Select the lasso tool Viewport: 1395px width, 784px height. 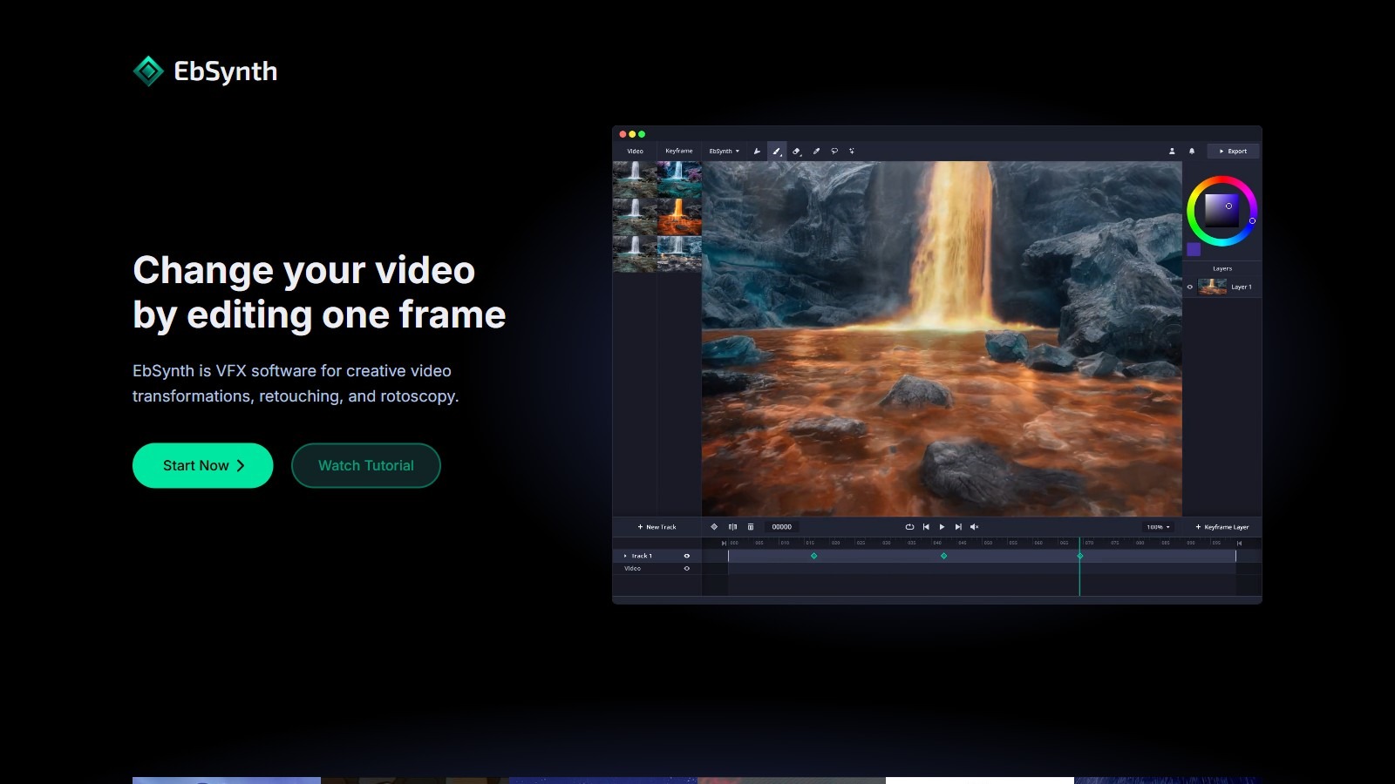pos(834,152)
